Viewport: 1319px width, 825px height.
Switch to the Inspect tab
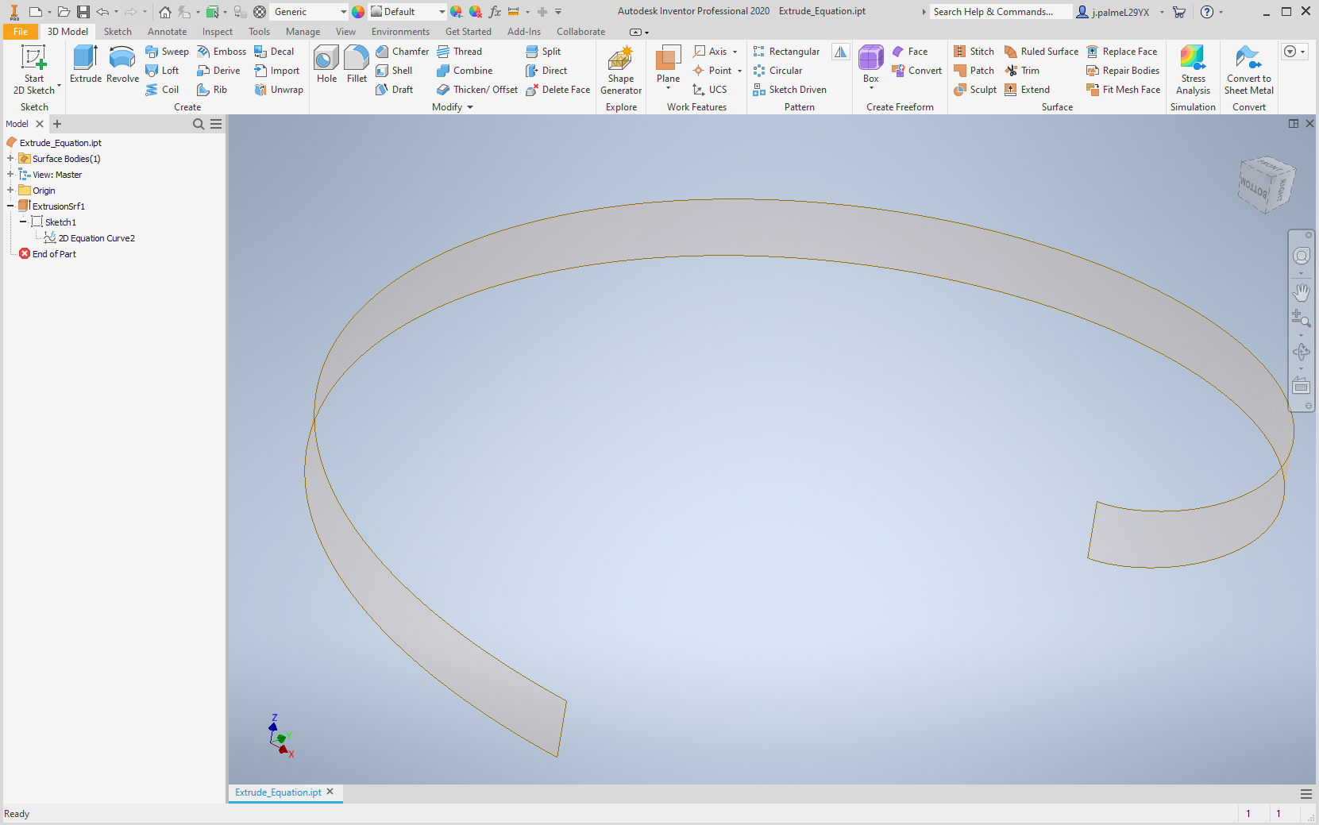[218, 32]
